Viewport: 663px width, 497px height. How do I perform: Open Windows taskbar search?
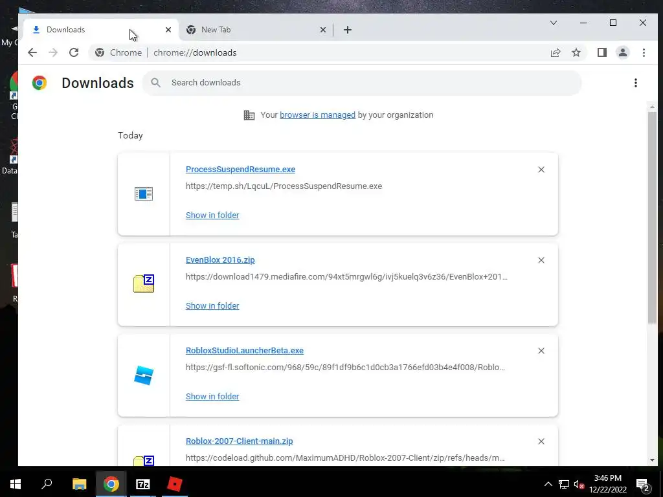(x=47, y=484)
